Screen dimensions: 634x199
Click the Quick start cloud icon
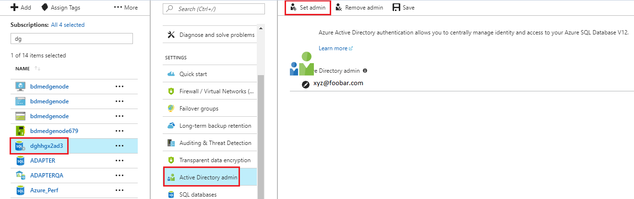point(171,74)
